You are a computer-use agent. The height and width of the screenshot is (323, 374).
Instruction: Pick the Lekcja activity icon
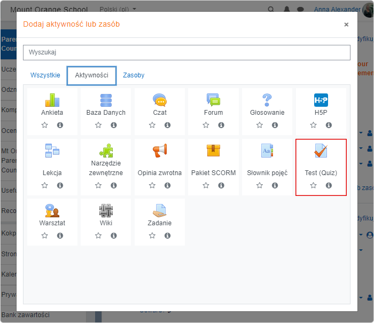click(52, 151)
